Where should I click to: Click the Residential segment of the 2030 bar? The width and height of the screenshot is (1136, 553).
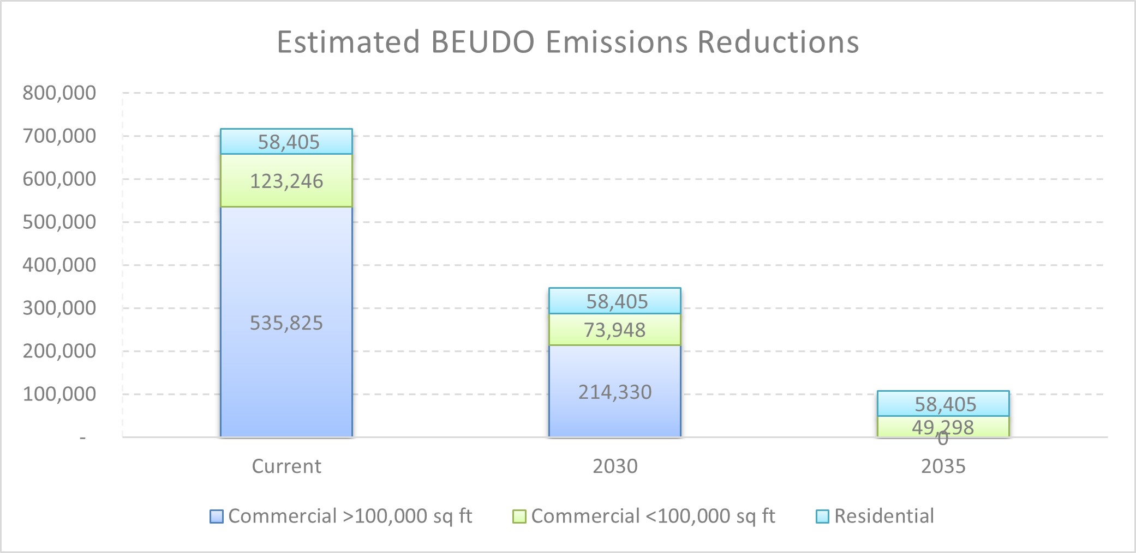(615, 301)
